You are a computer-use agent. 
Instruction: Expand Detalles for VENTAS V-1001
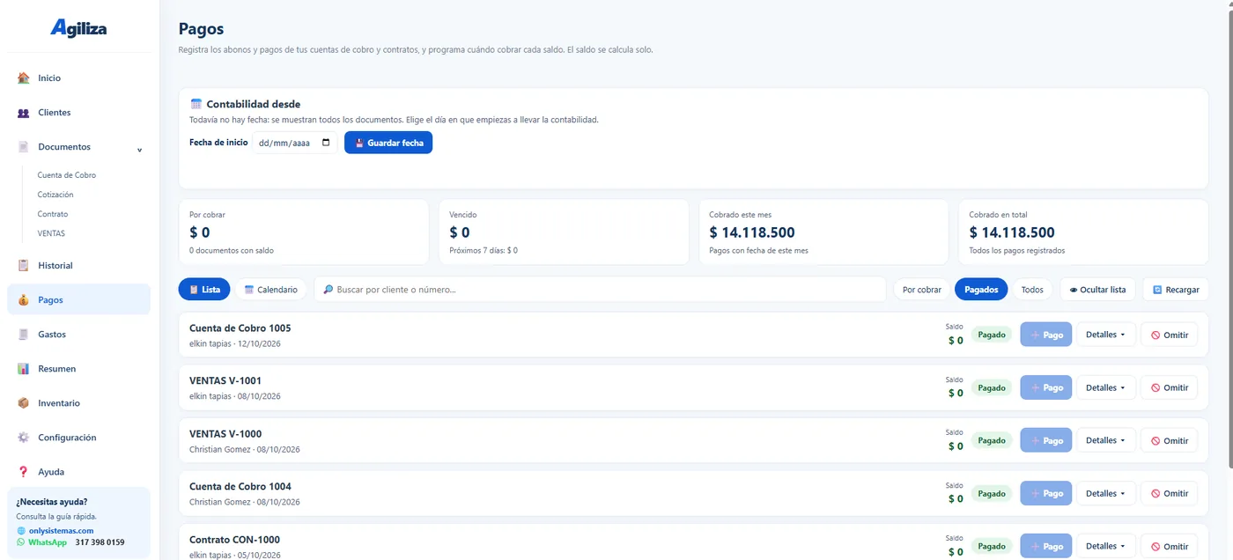pos(1105,387)
